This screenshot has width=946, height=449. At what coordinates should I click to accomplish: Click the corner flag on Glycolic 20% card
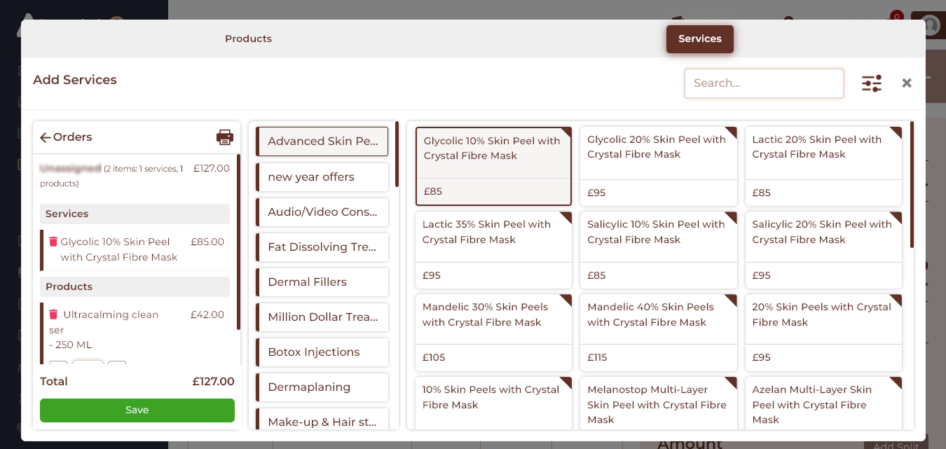[x=730, y=133]
